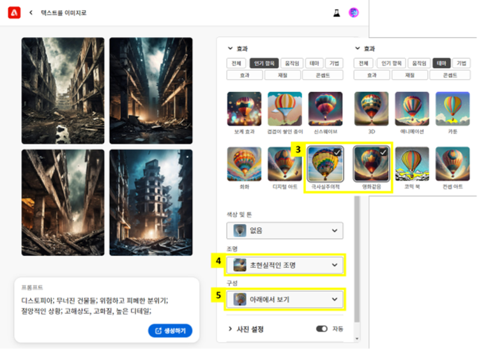Open the beaker (labs) icon in the header

tap(337, 13)
